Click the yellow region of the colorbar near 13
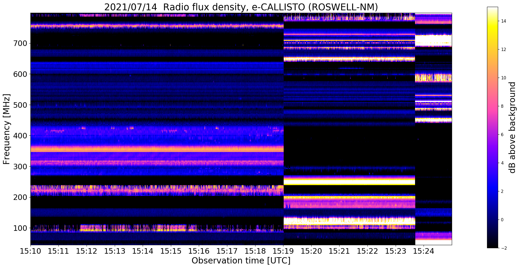The height and width of the screenshot is (268, 520). pos(493,35)
